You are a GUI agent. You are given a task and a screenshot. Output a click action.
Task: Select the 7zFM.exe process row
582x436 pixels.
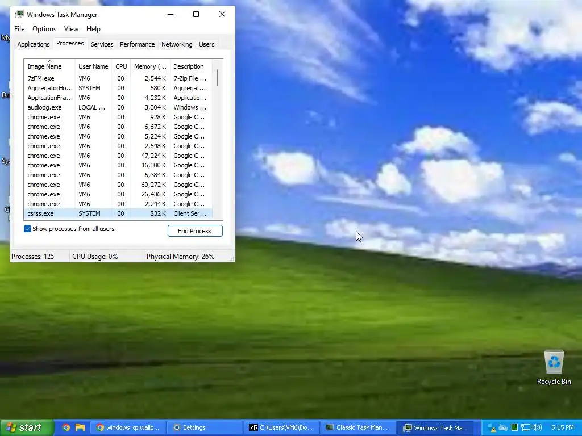(118, 78)
